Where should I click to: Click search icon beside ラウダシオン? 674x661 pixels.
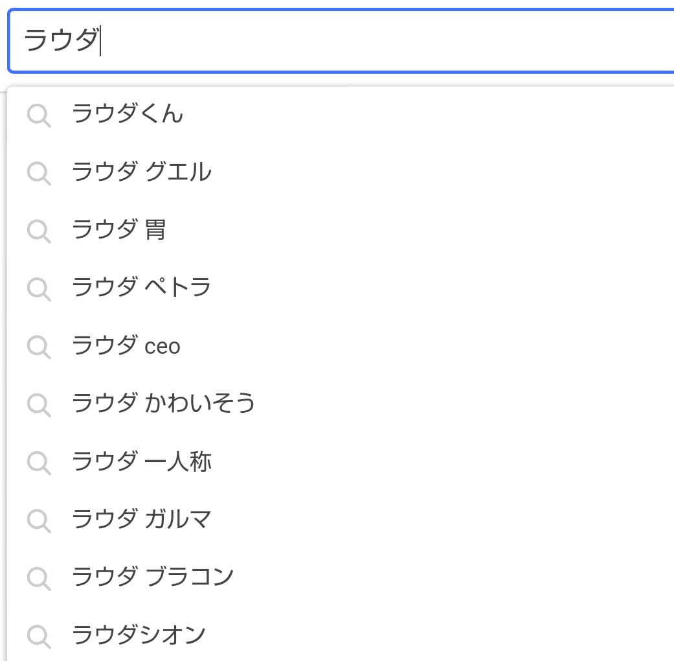pyautogui.click(x=39, y=636)
